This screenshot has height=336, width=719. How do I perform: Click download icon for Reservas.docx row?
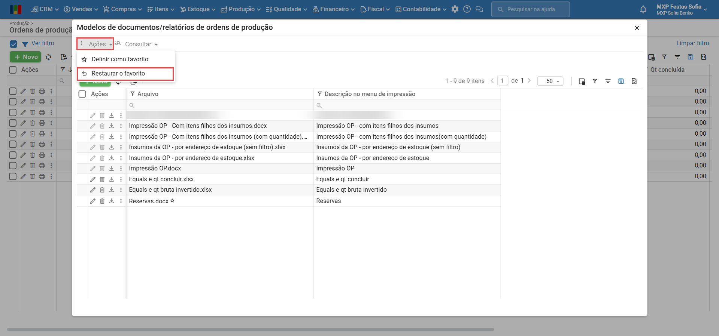click(112, 201)
